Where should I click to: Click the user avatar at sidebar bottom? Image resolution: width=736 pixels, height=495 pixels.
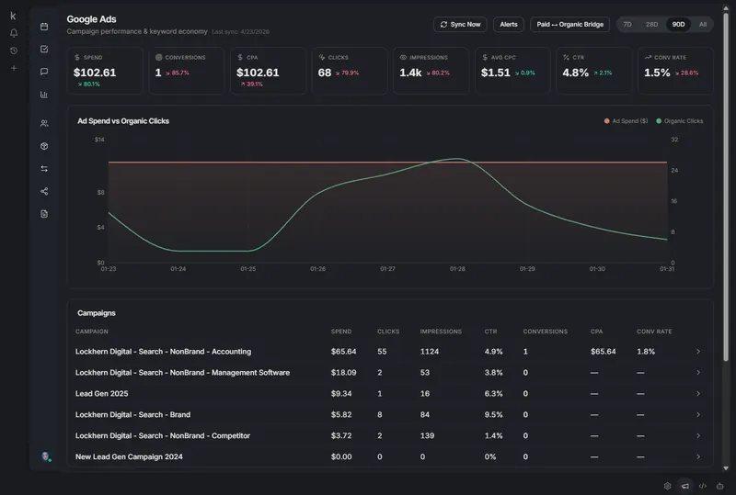45,456
